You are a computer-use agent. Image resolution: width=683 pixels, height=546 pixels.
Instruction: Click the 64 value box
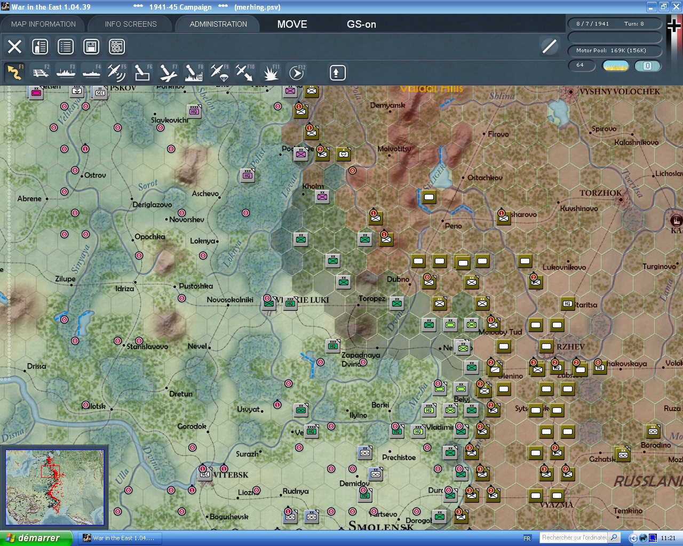(583, 66)
